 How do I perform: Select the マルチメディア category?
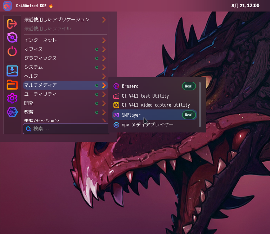[66, 85]
